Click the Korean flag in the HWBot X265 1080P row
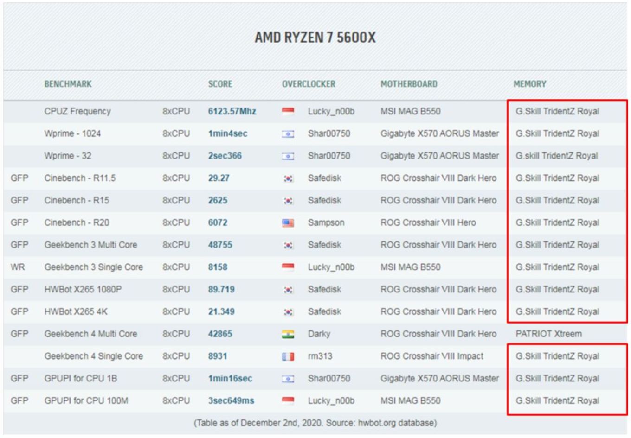The image size is (631, 438). pyautogui.click(x=288, y=289)
